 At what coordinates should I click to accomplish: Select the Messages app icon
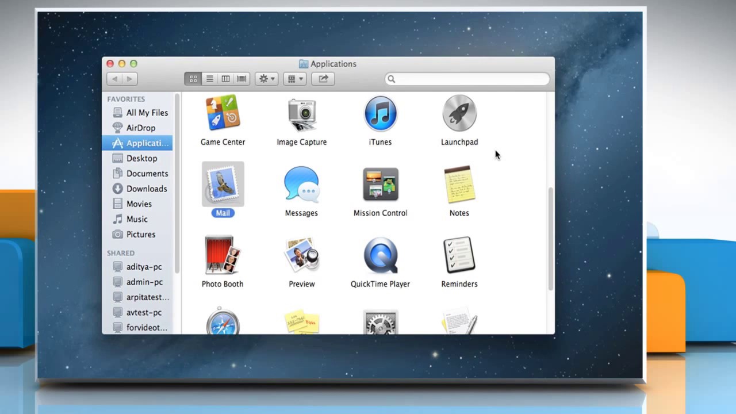301,185
